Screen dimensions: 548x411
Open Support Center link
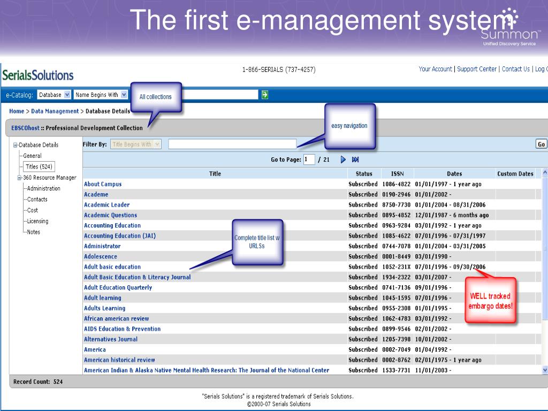pos(477,69)
